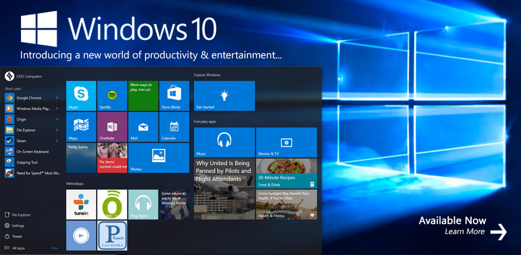Launch the Pandora Touch tile
521x255 pixels.
[112, 235]
